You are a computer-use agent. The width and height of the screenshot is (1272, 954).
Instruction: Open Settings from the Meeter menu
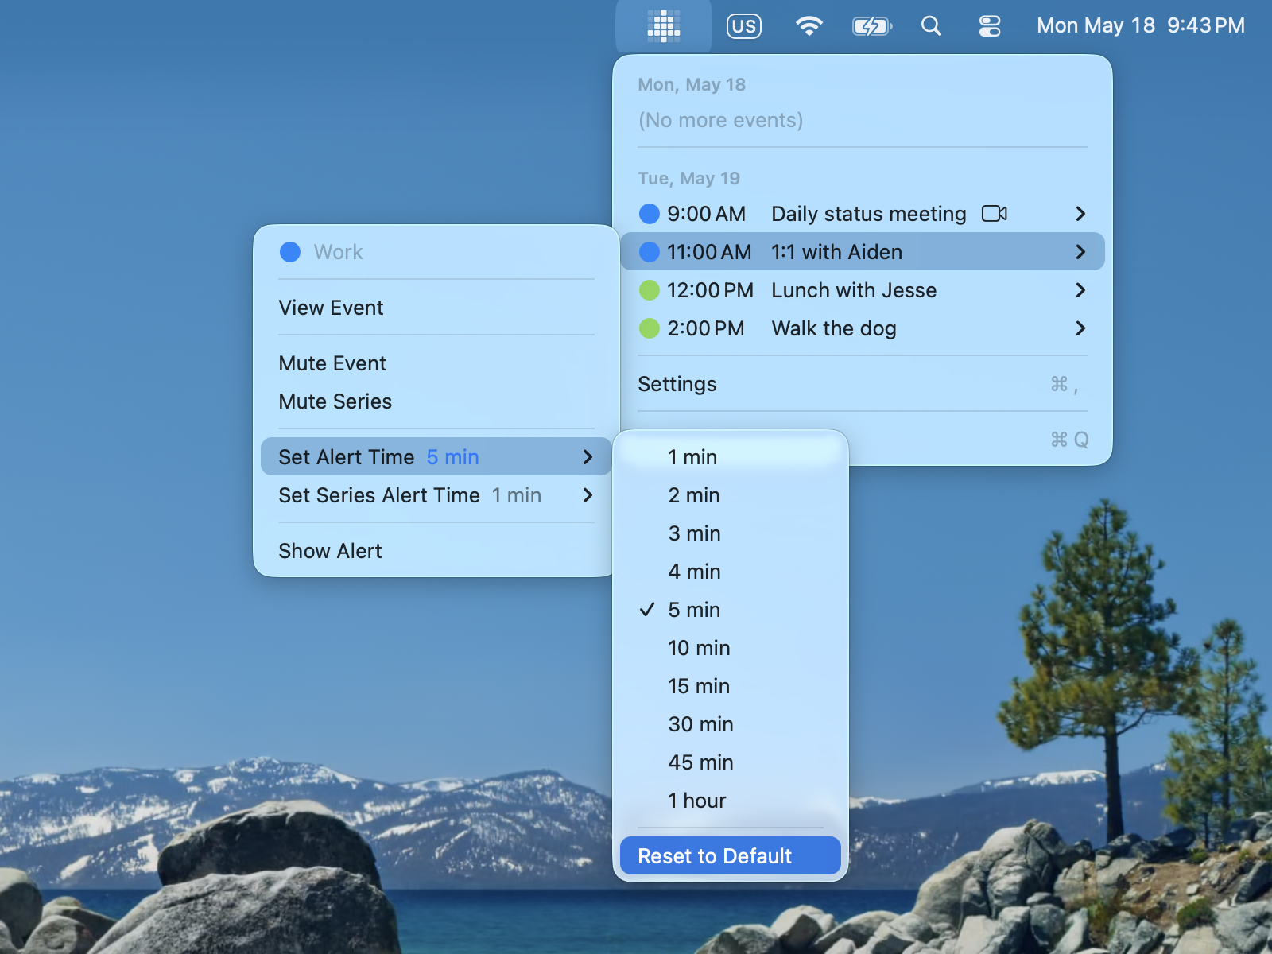click(863, 384)
